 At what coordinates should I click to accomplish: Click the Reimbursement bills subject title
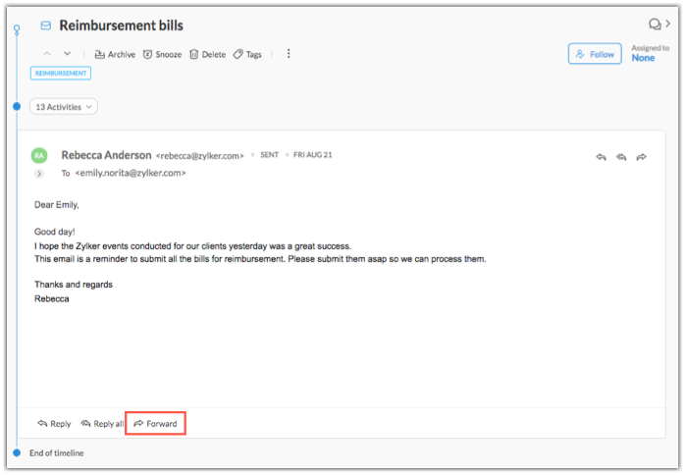[121, 26]
